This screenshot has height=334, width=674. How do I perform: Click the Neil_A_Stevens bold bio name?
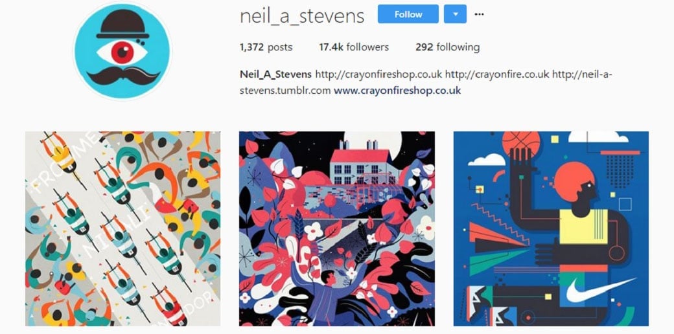pos(275,74)
